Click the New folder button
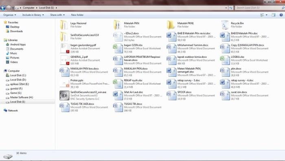 (77, 15)
